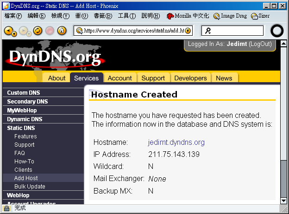This screenshot has height=214, width=289.
Task: Click the LogOut link
Action: (260, 44)
